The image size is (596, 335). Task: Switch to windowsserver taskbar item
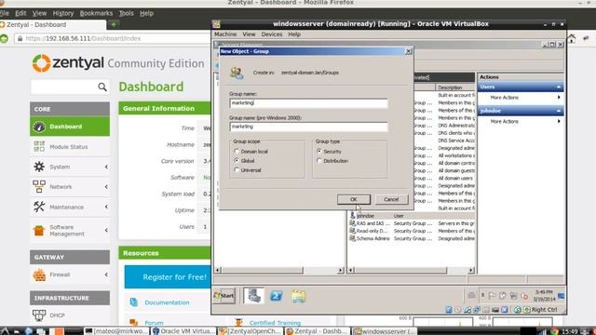pyautogui.click(x=385, y=331)
